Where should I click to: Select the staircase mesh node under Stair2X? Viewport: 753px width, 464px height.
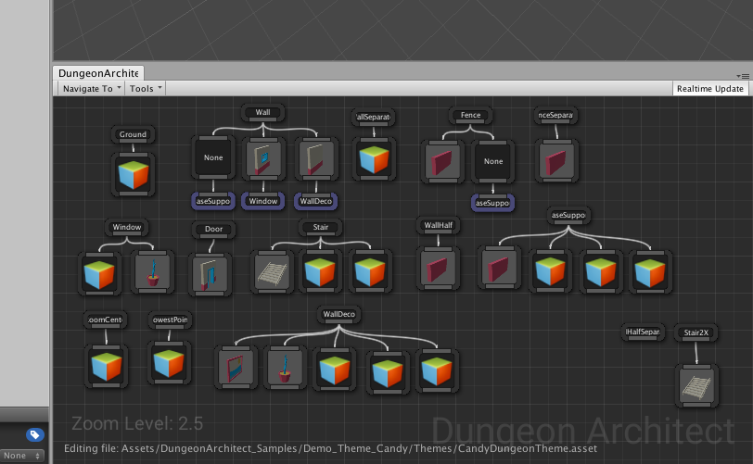(696, 386)
